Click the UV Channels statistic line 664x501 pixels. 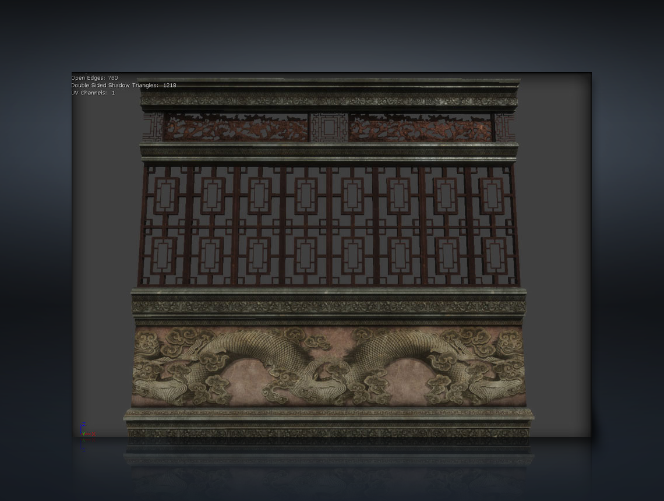click(x=93, y=93)
